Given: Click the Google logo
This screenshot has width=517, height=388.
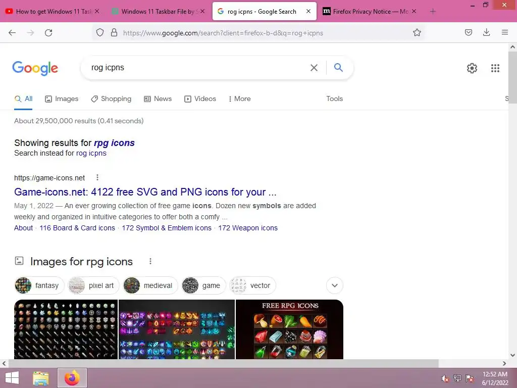Looking at the screenshot, I should point(35,68).
